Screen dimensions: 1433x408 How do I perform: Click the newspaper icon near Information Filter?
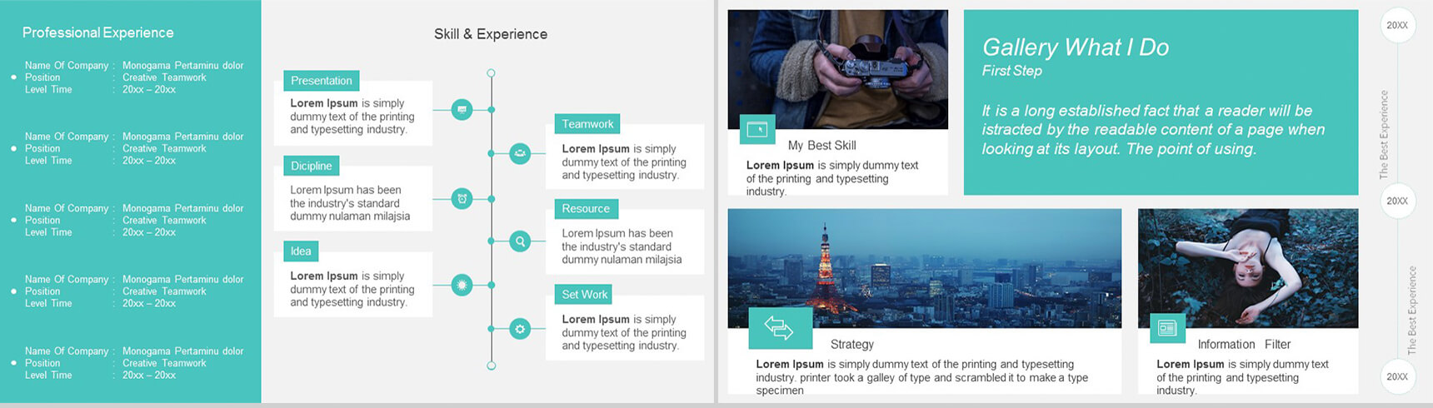(x=1166, y=328)
